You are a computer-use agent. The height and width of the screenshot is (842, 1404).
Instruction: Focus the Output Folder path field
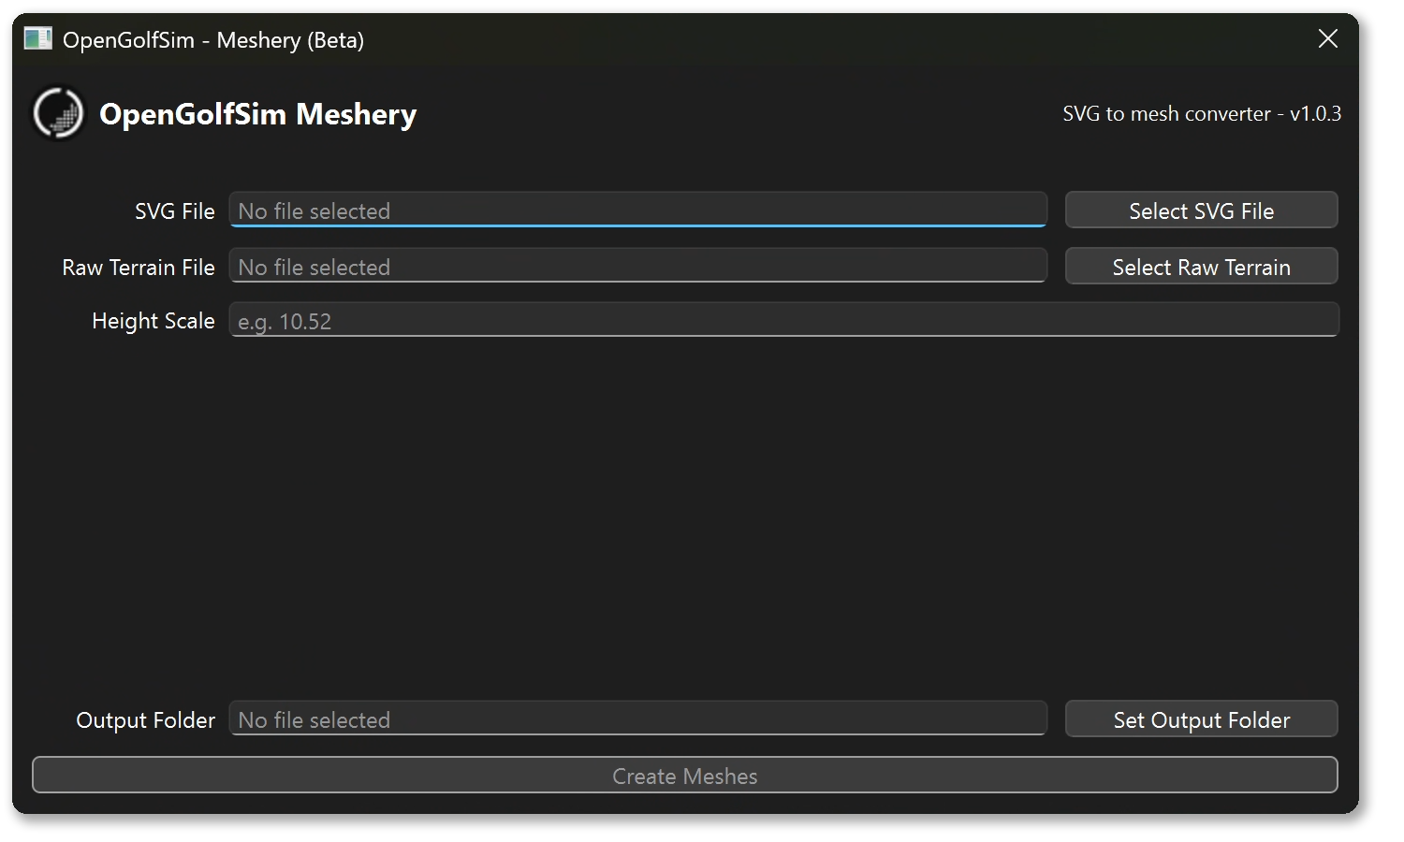coord(637,719)
